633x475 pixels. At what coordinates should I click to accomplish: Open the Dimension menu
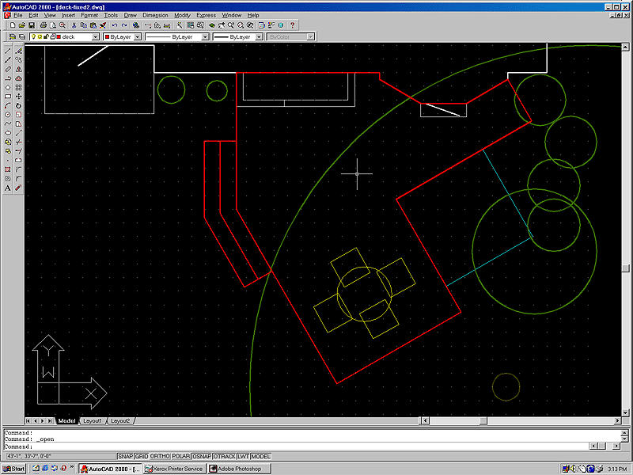coord(155,15)
